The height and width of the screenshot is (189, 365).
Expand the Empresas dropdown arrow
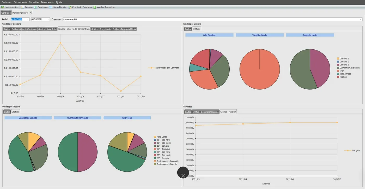pyautogui.click(x=361, y=19)
